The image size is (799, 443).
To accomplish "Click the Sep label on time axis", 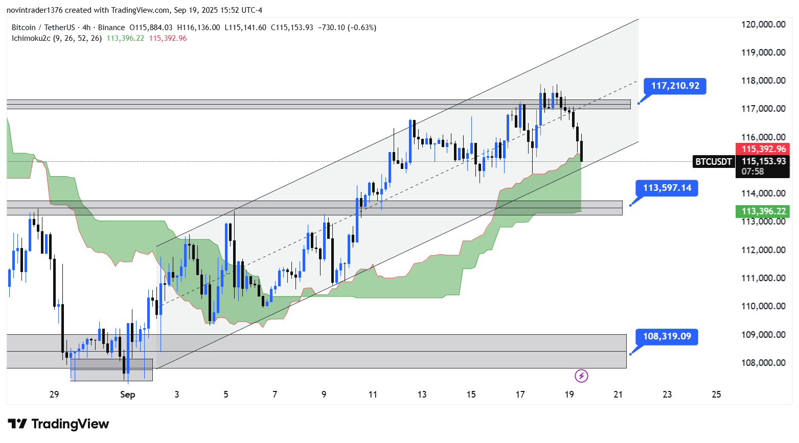I will [x=127, y=395].
